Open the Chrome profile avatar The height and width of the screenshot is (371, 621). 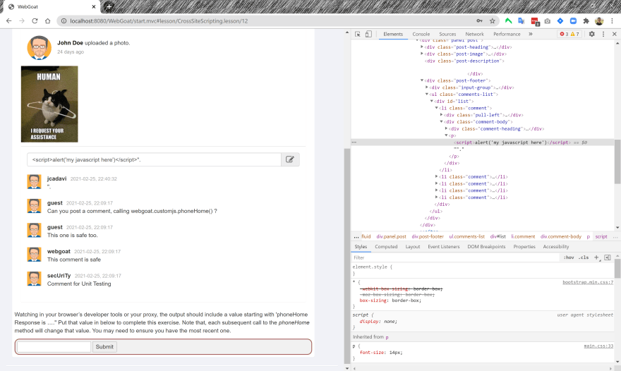599,21
